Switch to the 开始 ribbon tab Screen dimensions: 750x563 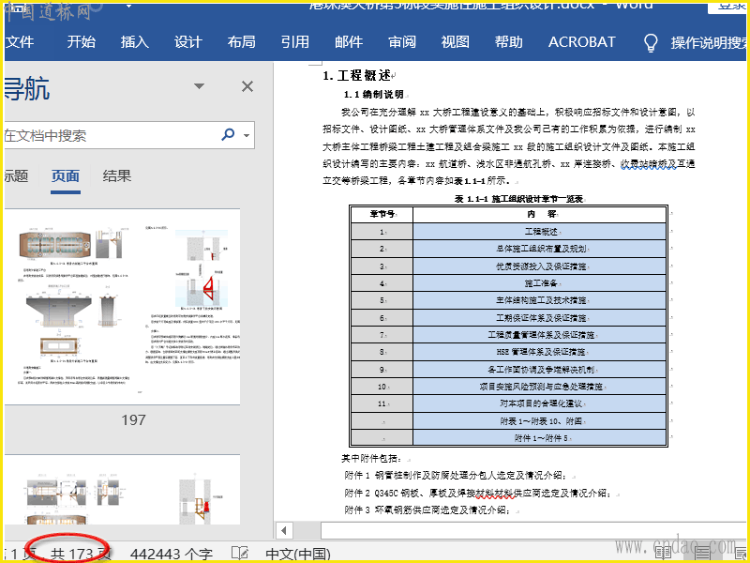[x=81, y=42]
